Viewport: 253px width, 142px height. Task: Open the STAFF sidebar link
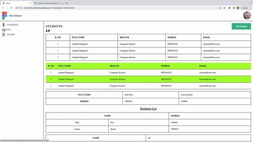coord(8,30)
